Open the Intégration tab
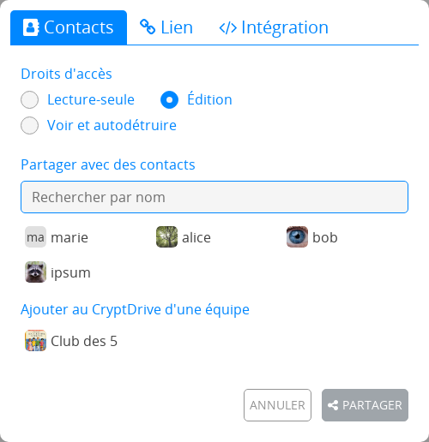This screenshot has height=442, width=429. tap(274, 27)
